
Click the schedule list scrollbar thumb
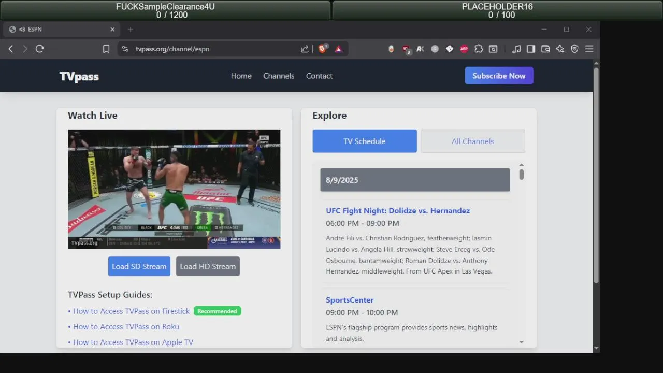[521, 175]
